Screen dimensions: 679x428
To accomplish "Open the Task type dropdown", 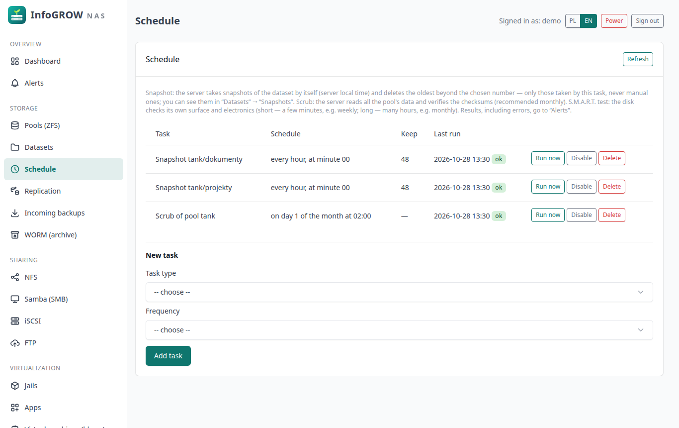I will click(399, 292).
